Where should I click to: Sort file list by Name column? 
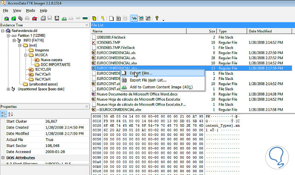coord(139,31)
